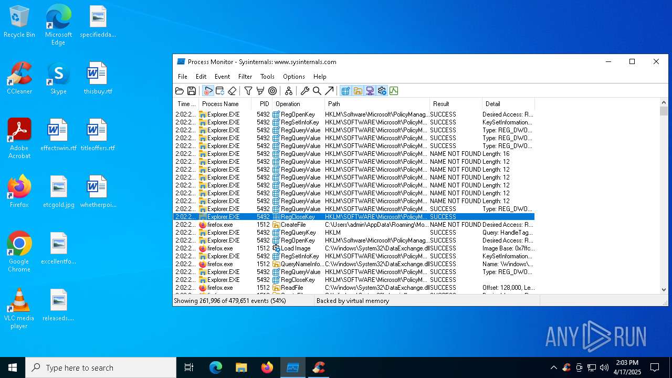This screenshot has width=672, height=378.
Task: Open the Recycle Bin desktop icon
Action: click(x=19, y=22)
